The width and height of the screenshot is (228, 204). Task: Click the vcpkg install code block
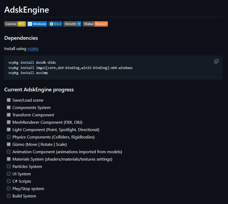tap(105, 68)
